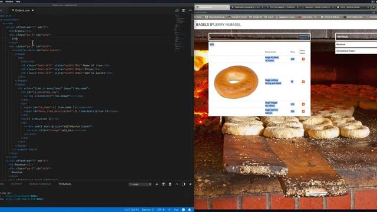Open the network IP URL in terminal
Viewport: 377px width, 212px height.
[x=25, y=199]
